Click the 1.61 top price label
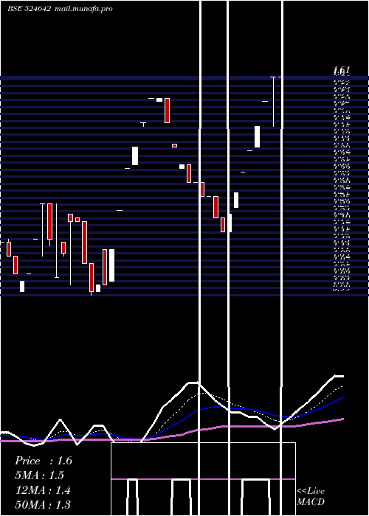The image size is (369, 516). pos(342,69)
